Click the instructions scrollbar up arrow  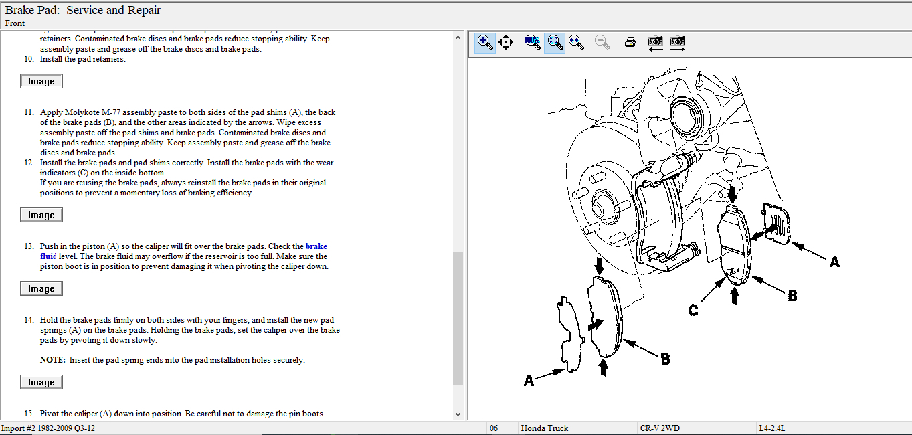[x=458, y=38]
